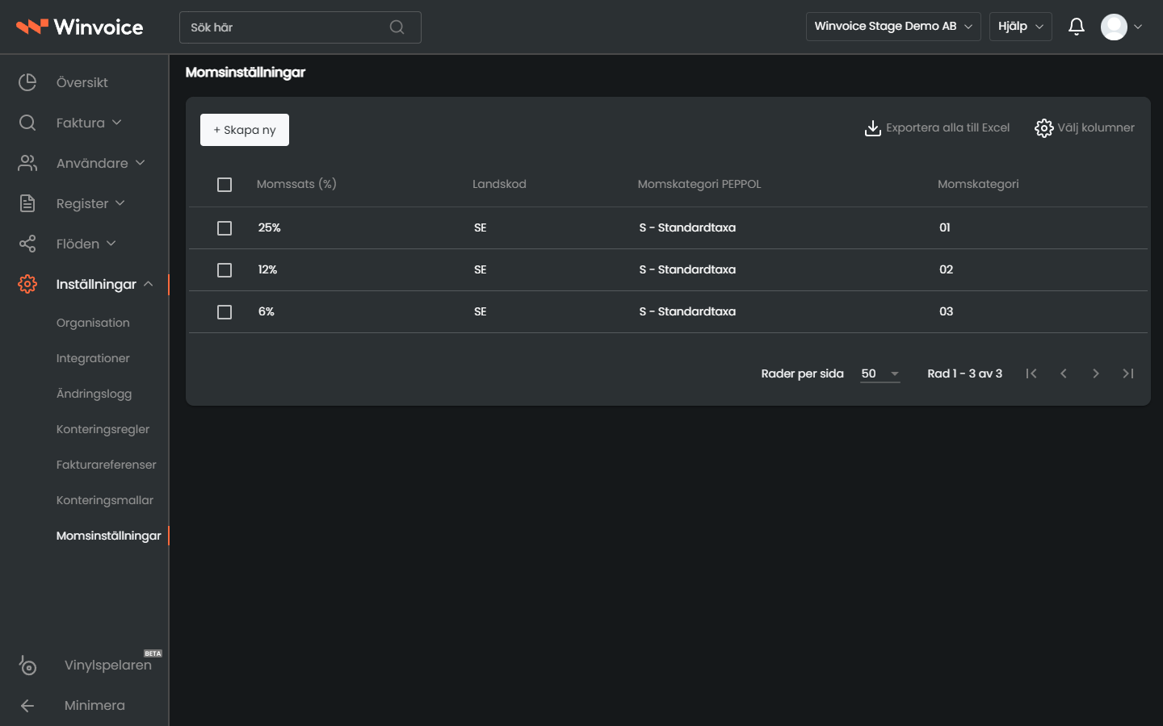Go to previous page of table

1064,373
